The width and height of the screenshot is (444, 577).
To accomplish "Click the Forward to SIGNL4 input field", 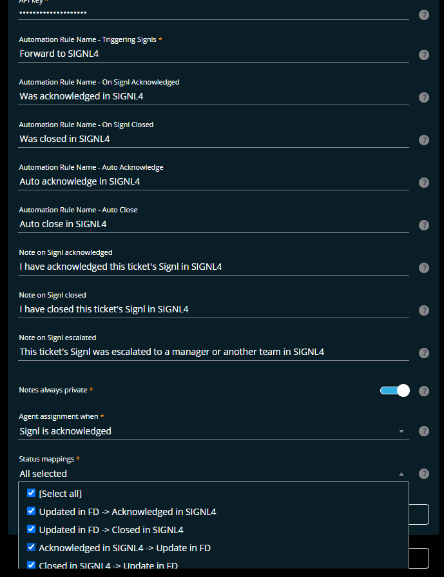I will pyautogui.click(x=213, y=54).
